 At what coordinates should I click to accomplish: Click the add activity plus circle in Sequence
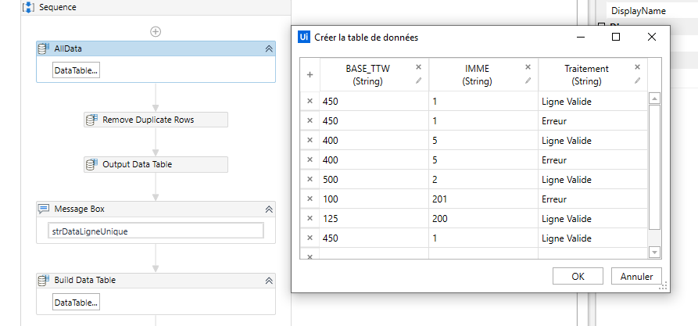156,31
